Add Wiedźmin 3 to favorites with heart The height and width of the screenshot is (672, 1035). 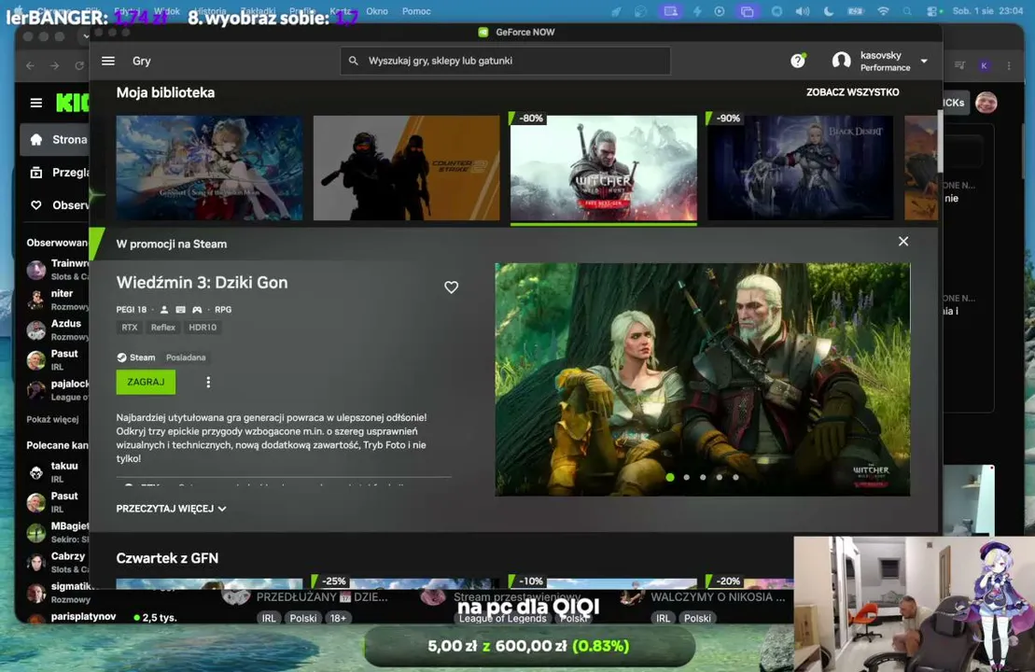pos(451,287)
